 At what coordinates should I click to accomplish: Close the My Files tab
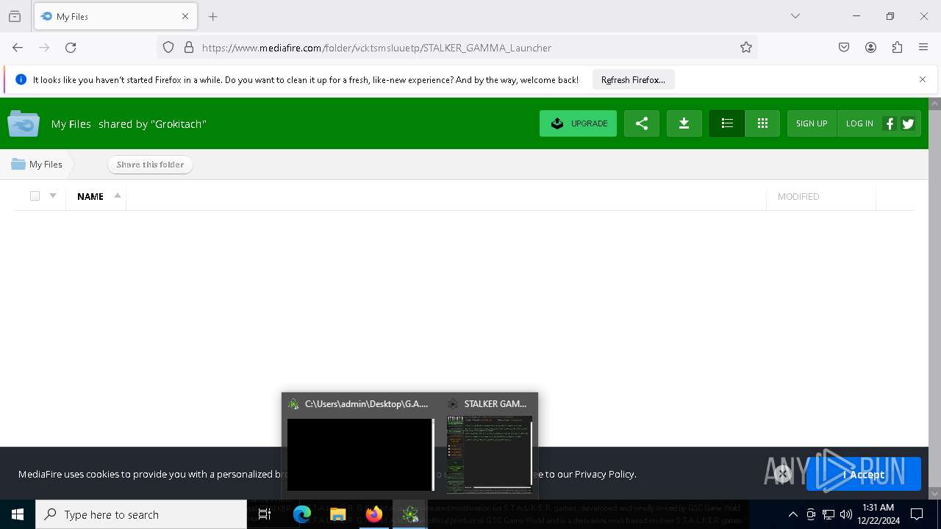tap(185, 16)
